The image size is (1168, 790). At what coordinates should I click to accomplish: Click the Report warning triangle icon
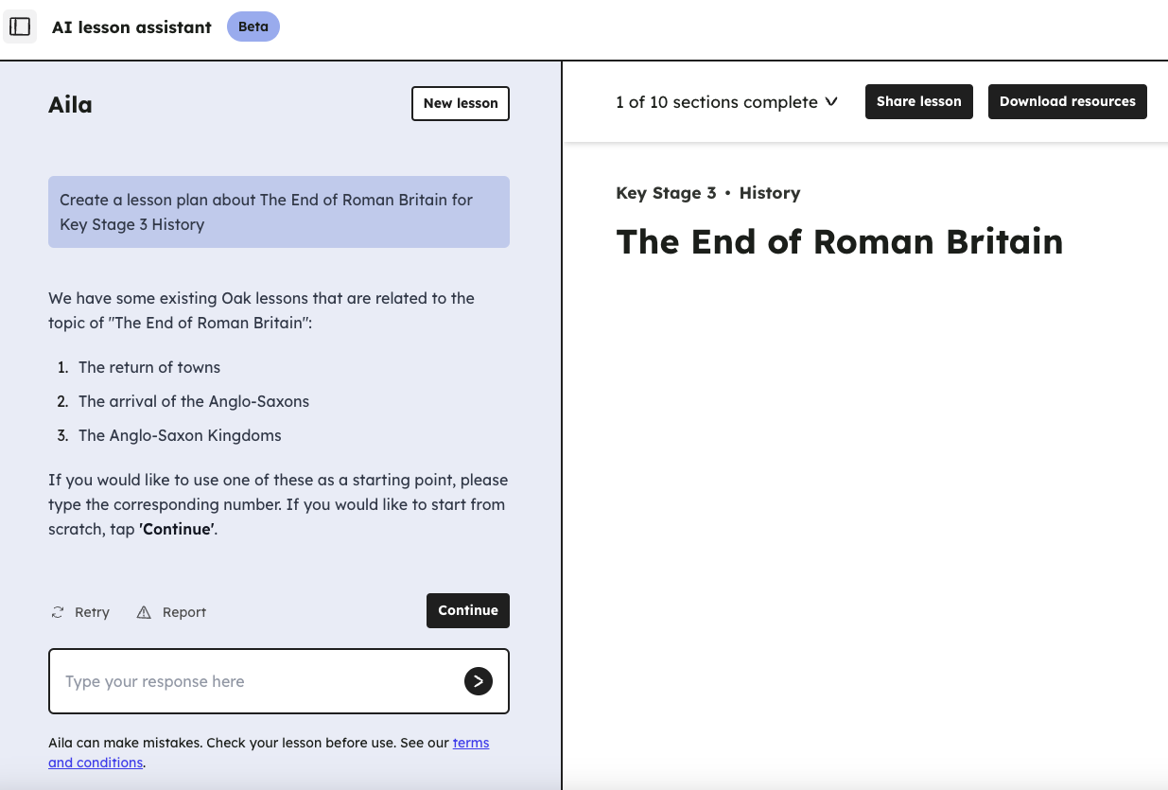pos(144,612)
